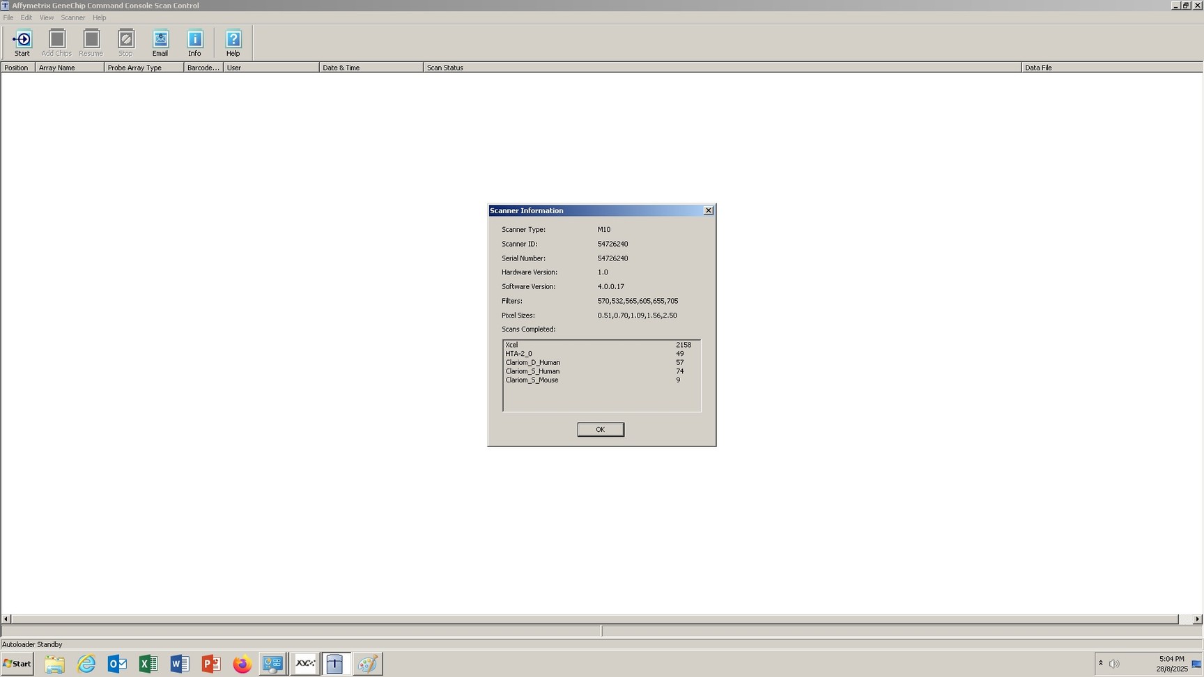1204x677 pixels.
Task: Click the User column header
Action: point(271,68)
